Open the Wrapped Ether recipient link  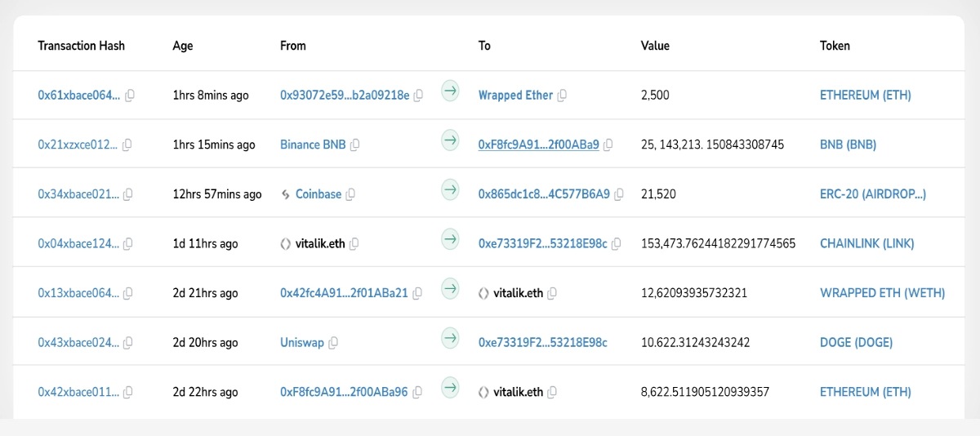(515, 96)
